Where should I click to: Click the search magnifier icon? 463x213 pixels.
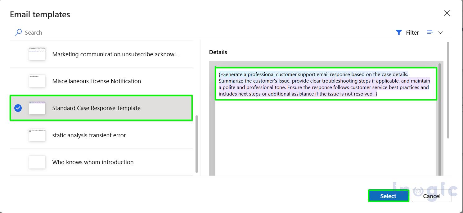pos(18,32)
